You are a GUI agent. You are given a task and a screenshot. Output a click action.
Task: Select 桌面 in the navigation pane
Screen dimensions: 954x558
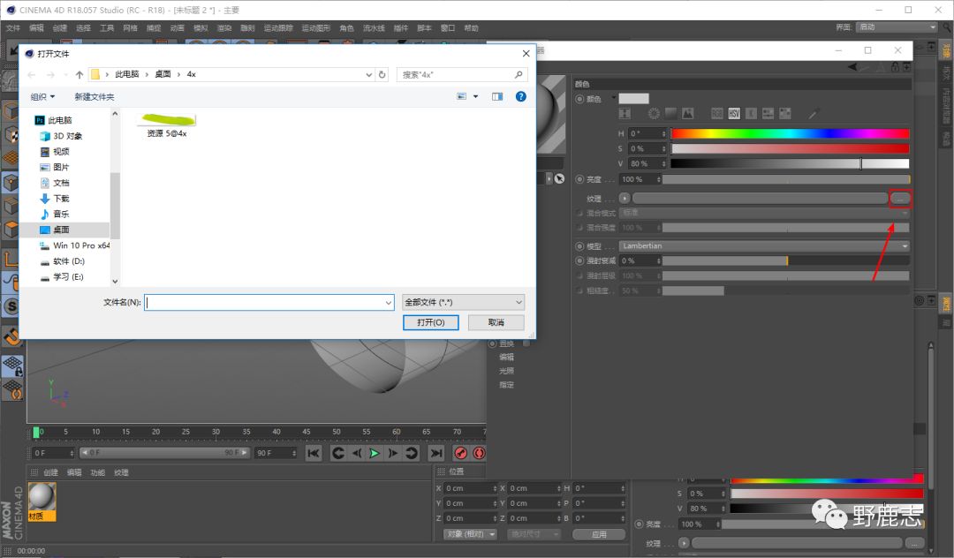coord(61,230)
